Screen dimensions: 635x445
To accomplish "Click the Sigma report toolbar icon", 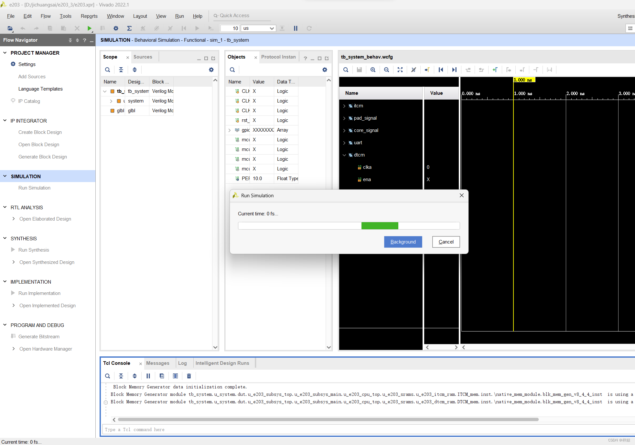I will pos(129,28).
